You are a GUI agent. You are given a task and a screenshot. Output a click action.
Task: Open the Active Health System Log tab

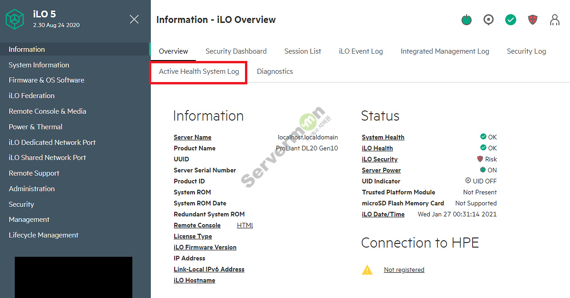tap(199, 72)
